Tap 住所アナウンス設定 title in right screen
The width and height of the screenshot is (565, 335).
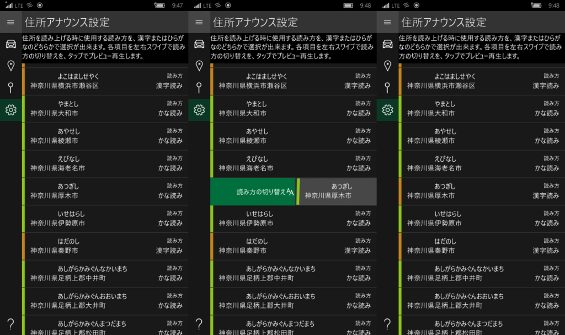click(444, 23)
